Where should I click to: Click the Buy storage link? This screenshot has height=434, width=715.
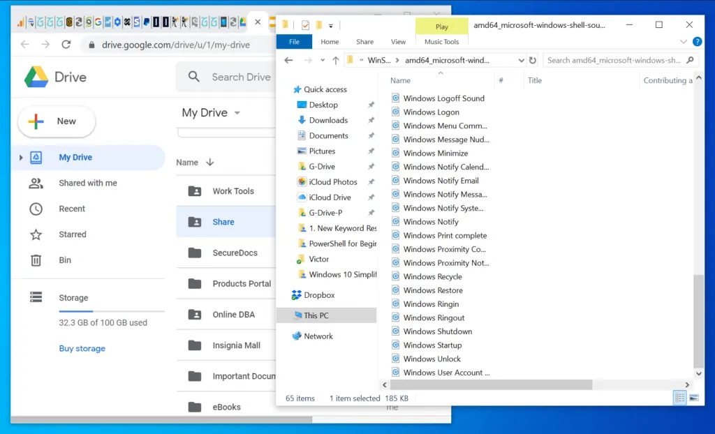click(82, 348)
